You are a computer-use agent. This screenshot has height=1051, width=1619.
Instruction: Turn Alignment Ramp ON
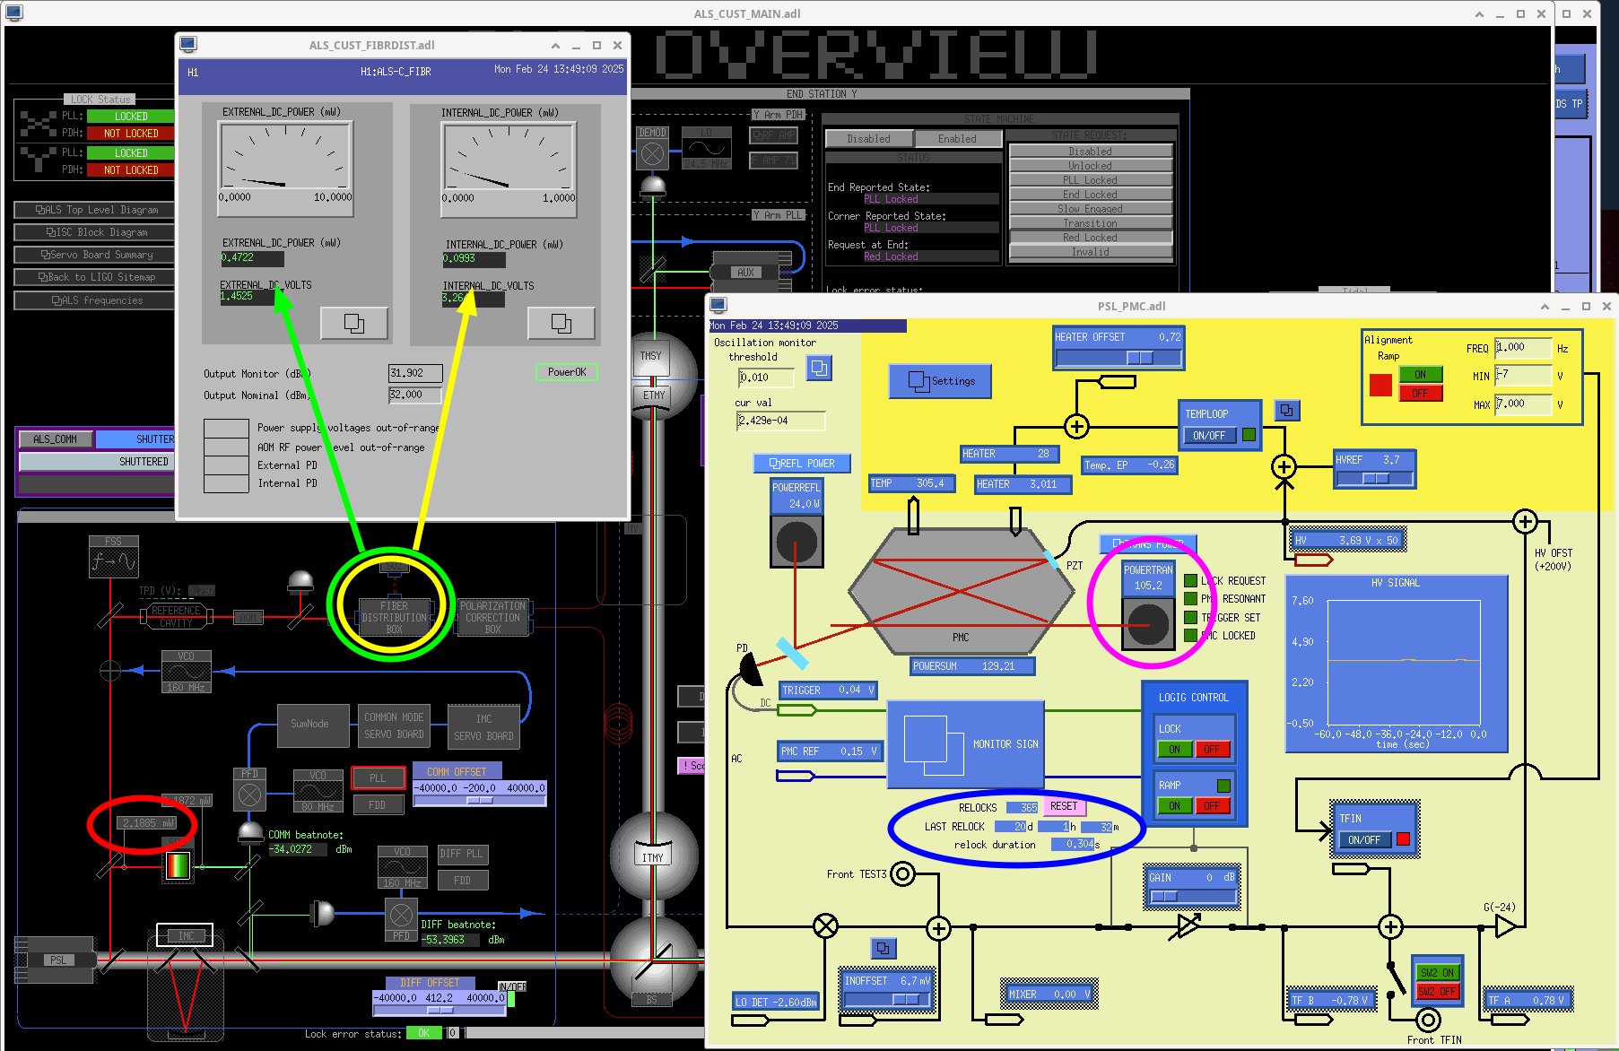[x=1420, y=374]
